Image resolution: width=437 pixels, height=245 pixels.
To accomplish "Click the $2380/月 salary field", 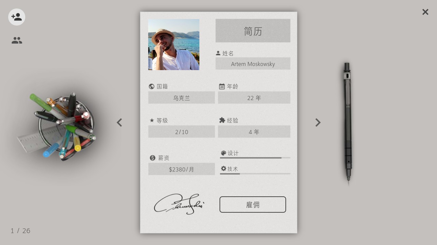I will [x=182, y=169].
